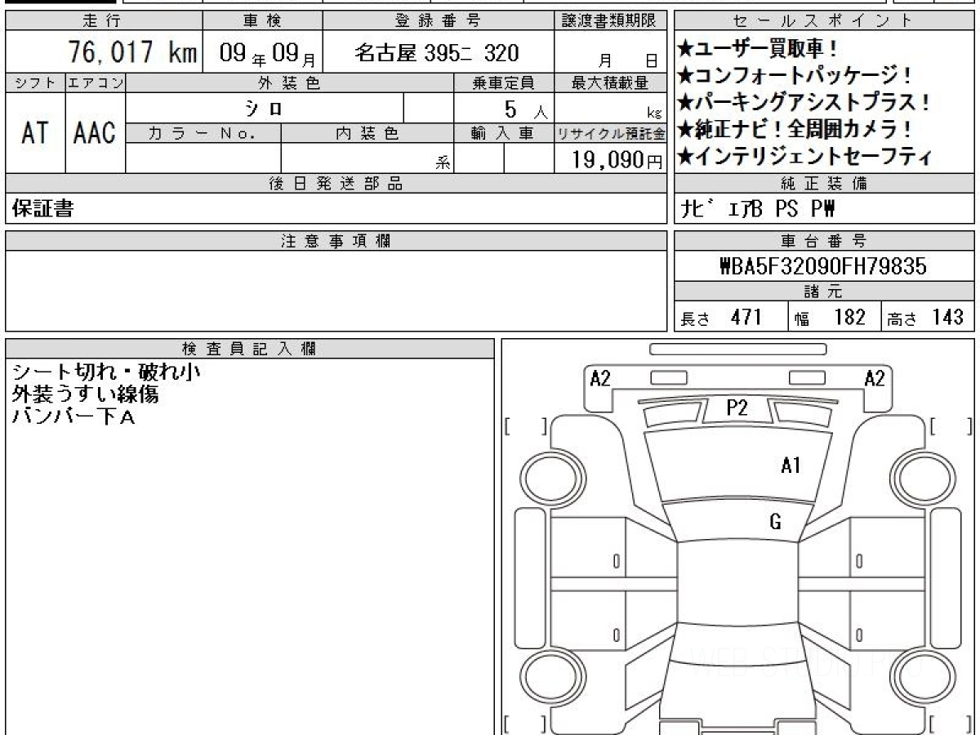The width and height of the screenshot is (980, 735).
Task: Click the G mark on the windshield
Action: tap(776, 523)
